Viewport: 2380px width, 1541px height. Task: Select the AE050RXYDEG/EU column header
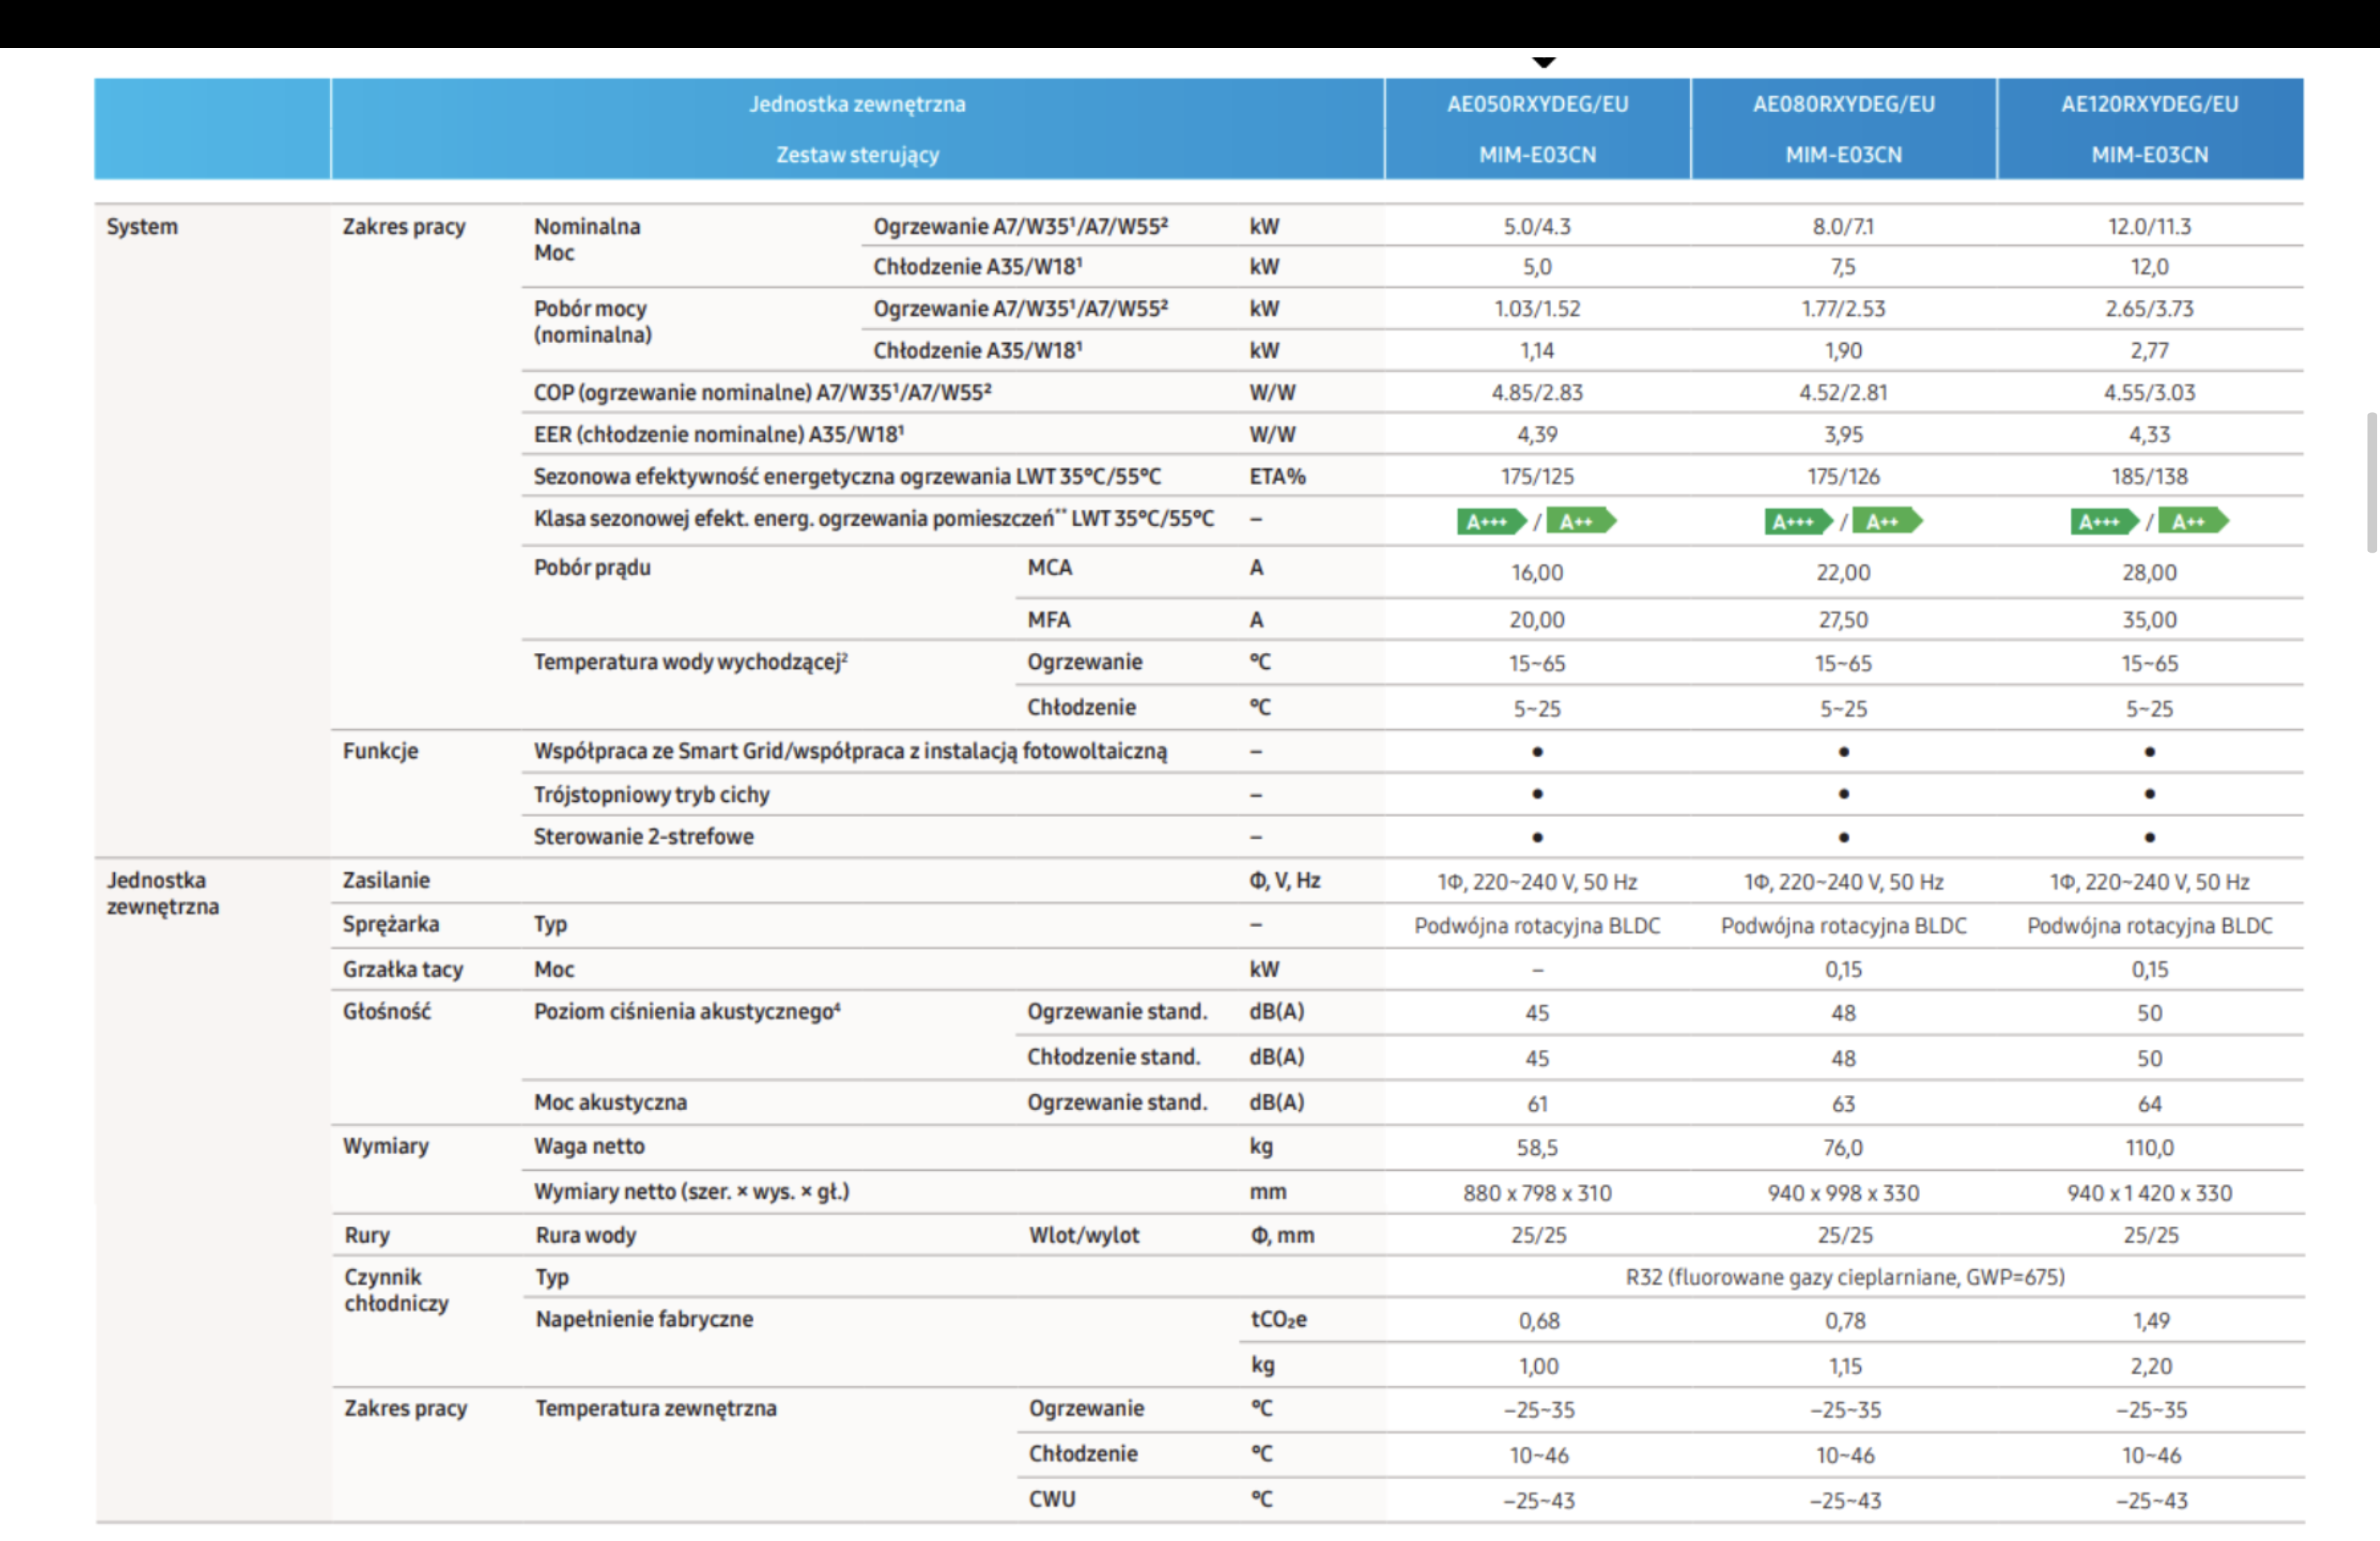(1537, 104)
